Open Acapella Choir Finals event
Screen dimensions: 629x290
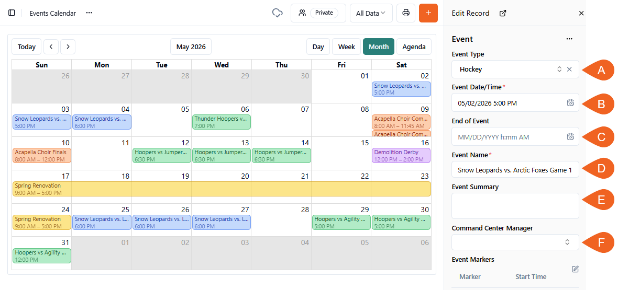tap(42, 156)
